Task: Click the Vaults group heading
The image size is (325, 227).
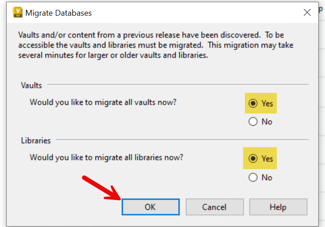Action: point(32,85)
